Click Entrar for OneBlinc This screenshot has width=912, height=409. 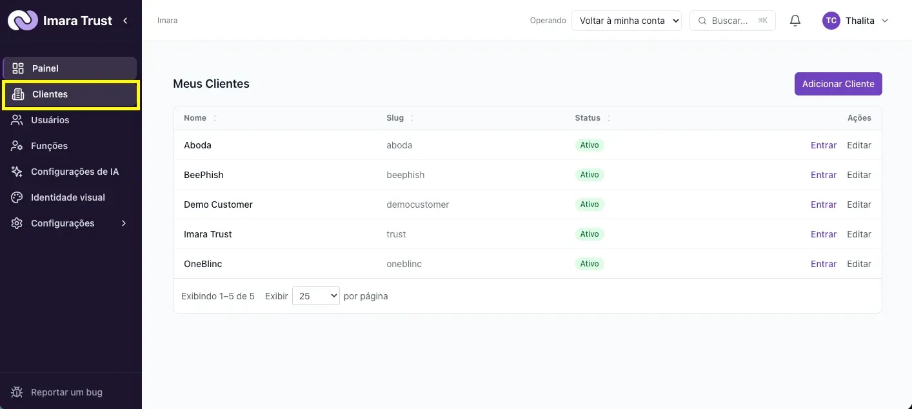click(824, 264)
